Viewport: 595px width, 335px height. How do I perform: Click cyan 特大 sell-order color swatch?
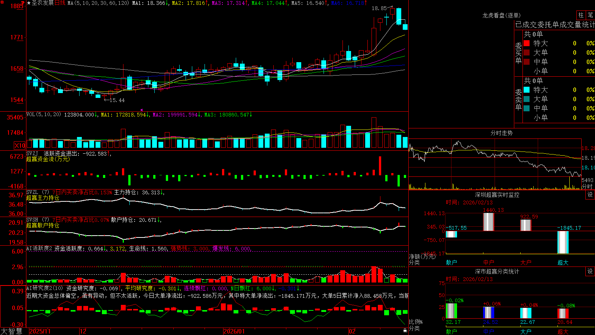click(527, 90)
